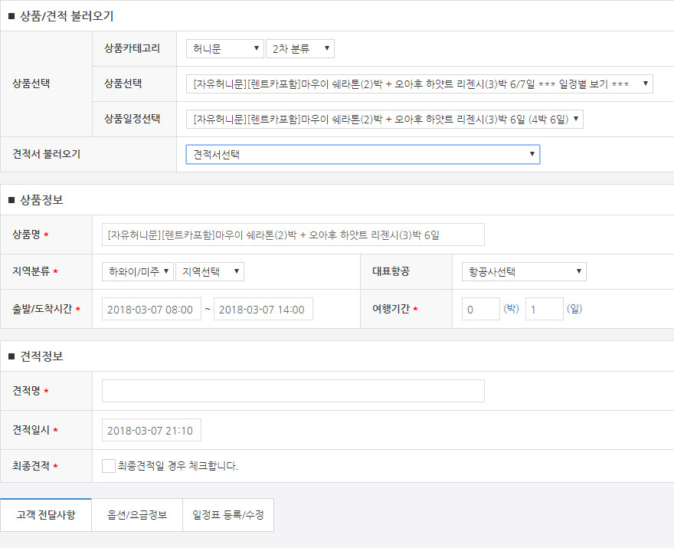Open the 항공사선택 airline dropdown
Viewport: 674px width, 548px height.
[x=524, y=271]
